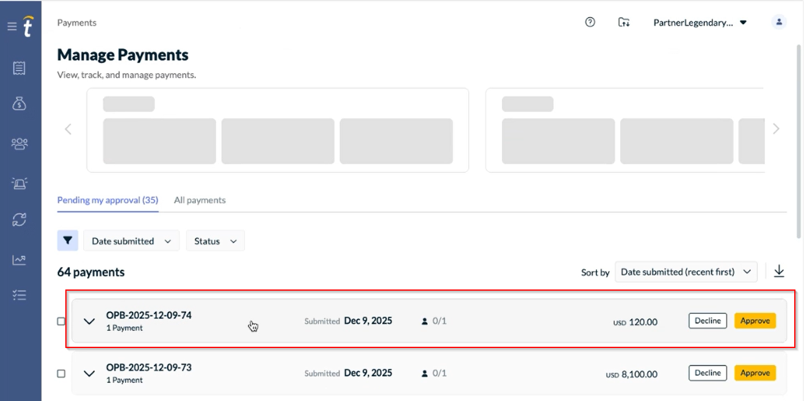Click the alarm siren sidebar icon

coord(20,183)
